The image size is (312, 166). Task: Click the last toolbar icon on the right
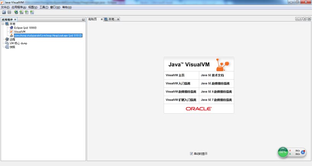[x=32, y=12]
